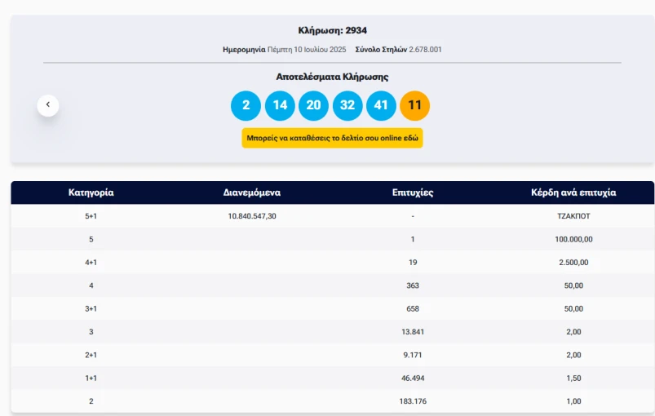Click winners count 9.171

click(413, 355)
